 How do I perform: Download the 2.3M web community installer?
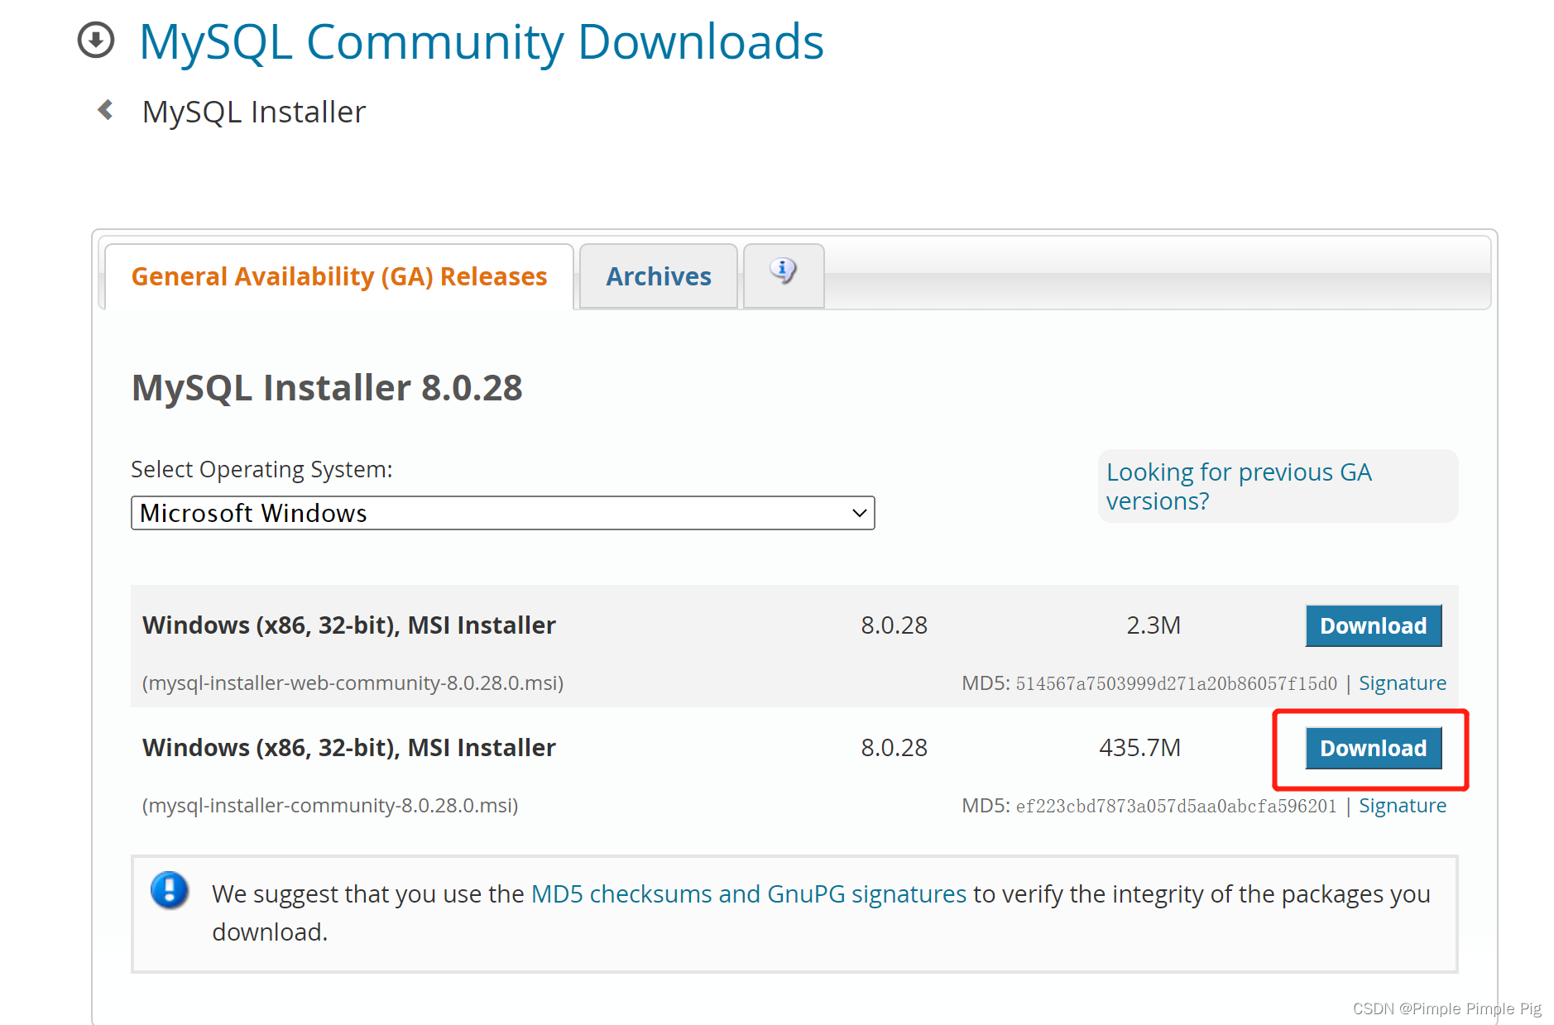[1374, 625]
